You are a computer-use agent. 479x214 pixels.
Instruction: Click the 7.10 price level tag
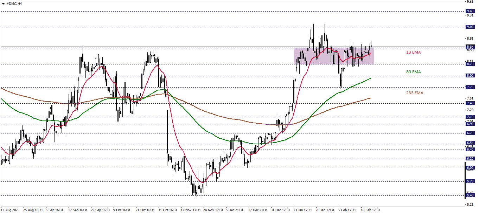tap(470, 117)
